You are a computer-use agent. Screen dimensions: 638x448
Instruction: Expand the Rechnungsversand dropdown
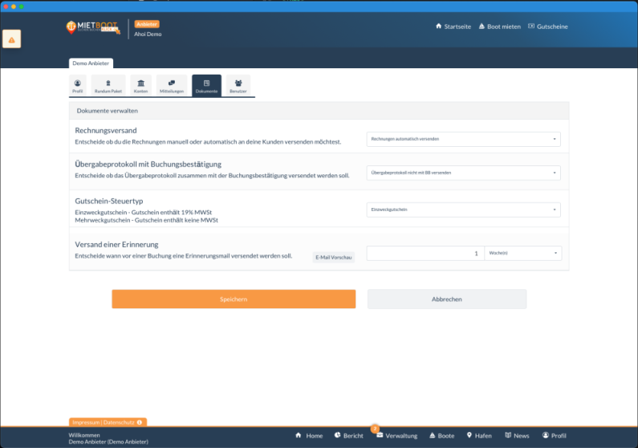[x=463, y=139]
